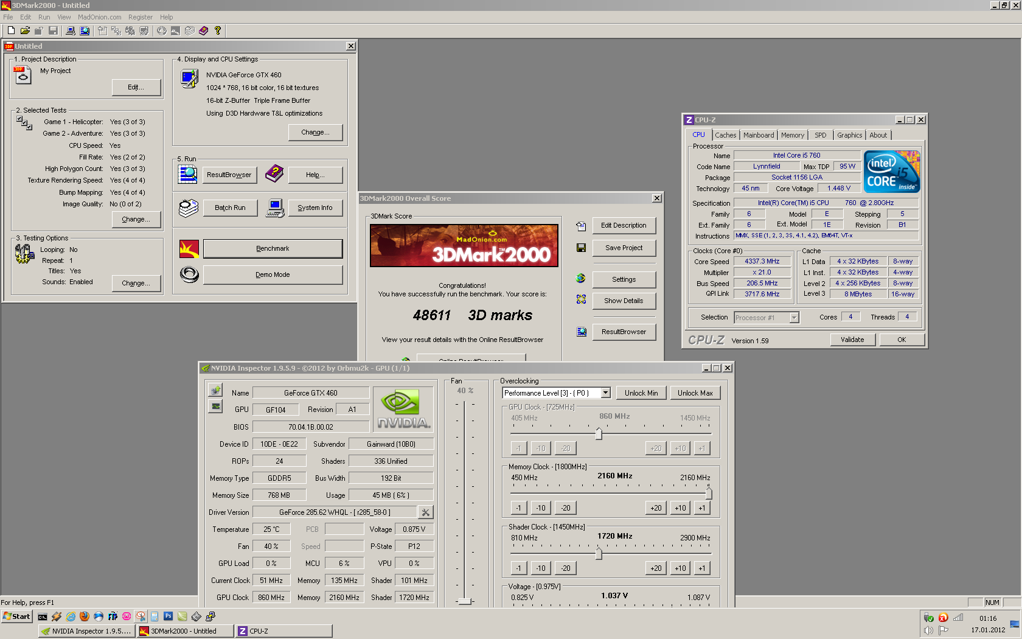This screenshot has height=639, width=1022.
Task: Click the yellow question mark toolbar icon
Action: (x=218, y=30)
